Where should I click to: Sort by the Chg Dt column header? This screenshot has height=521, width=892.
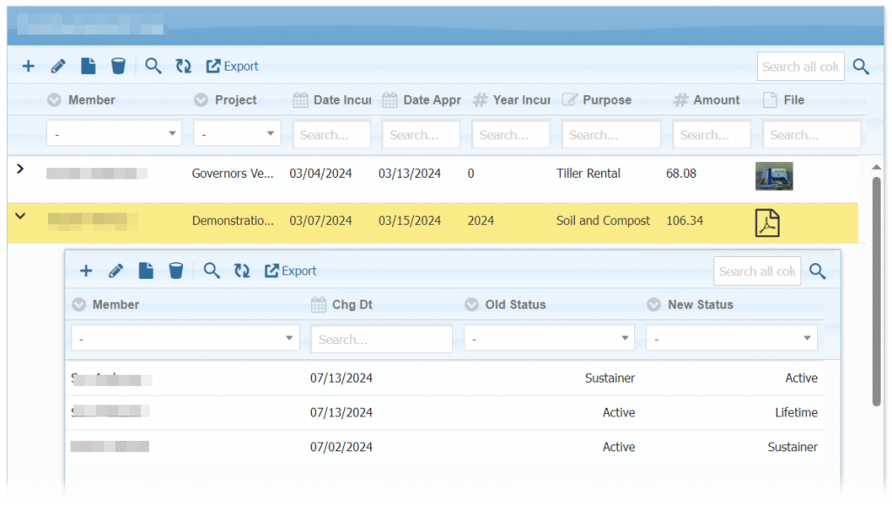point(352,305)
